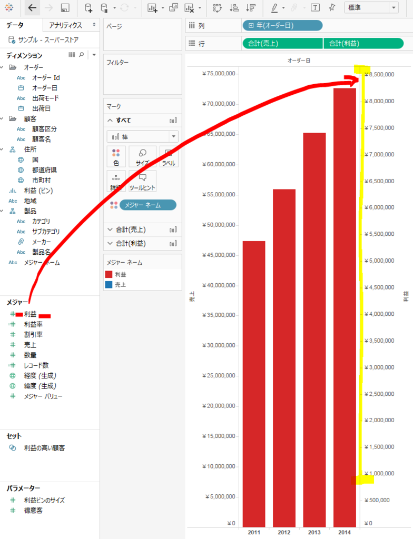
Task: Select the 利益の高い顧客 set
Action: [x=44, y=448]
